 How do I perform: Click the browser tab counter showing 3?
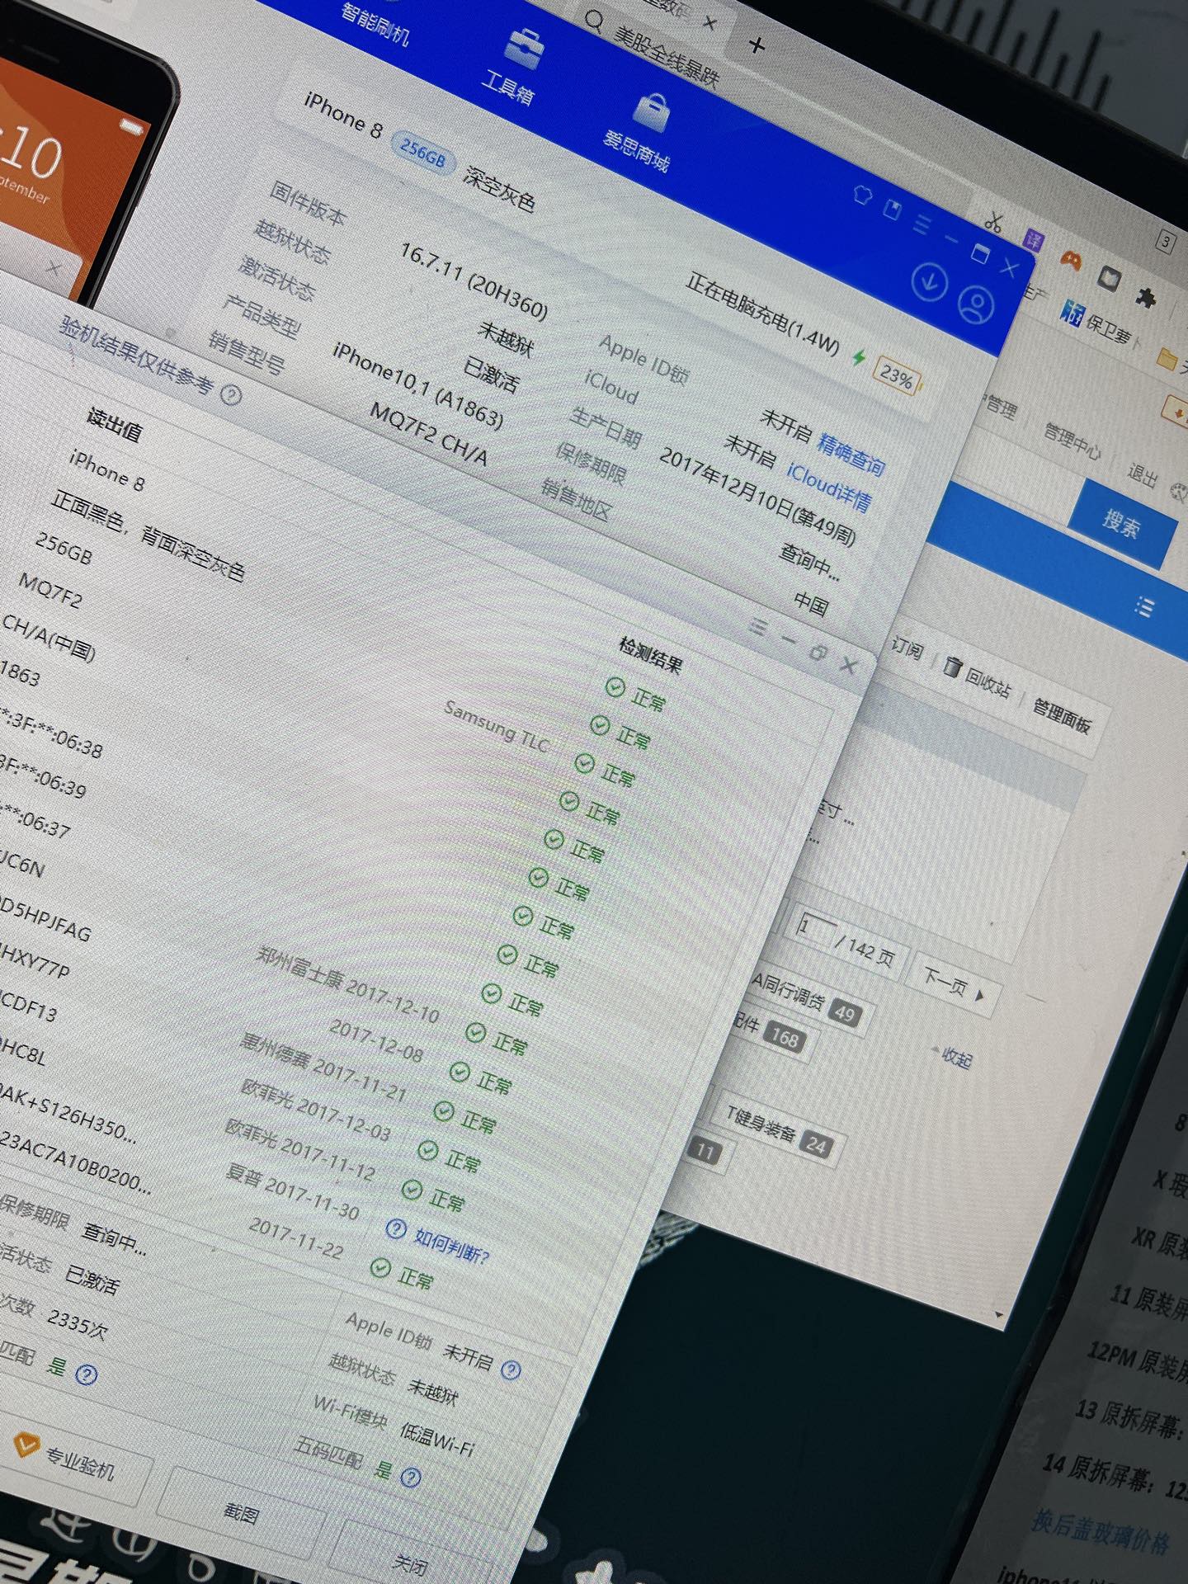[x=1165, y=242]
